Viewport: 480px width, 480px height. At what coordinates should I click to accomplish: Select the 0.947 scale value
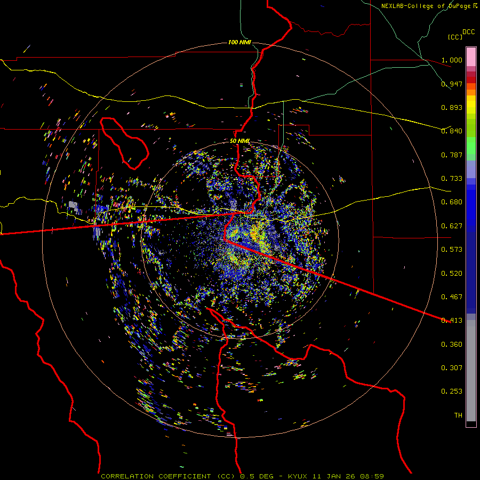click(452, 84)
